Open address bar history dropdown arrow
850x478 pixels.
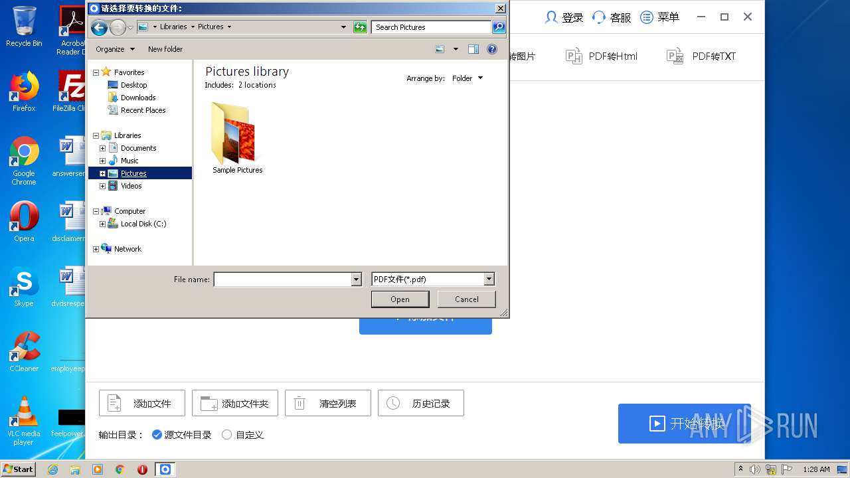pos(343,27)
